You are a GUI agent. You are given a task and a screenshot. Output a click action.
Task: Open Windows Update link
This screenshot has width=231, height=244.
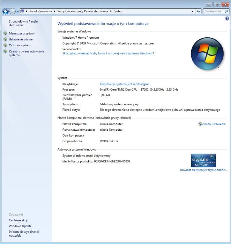pyautogui.click(x=20, y=226)
